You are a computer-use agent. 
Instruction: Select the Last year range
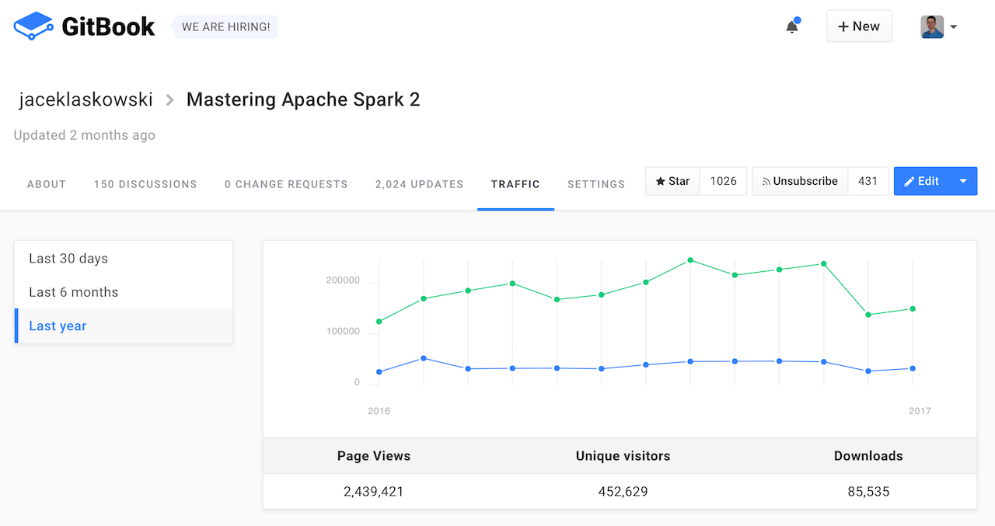[x=58, y=326]
